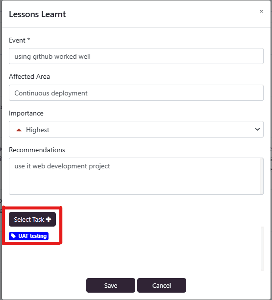Screen dimensions: 272x300
Task: Close the Lessons Learnt dialog
Action: [x=261, y=11]
